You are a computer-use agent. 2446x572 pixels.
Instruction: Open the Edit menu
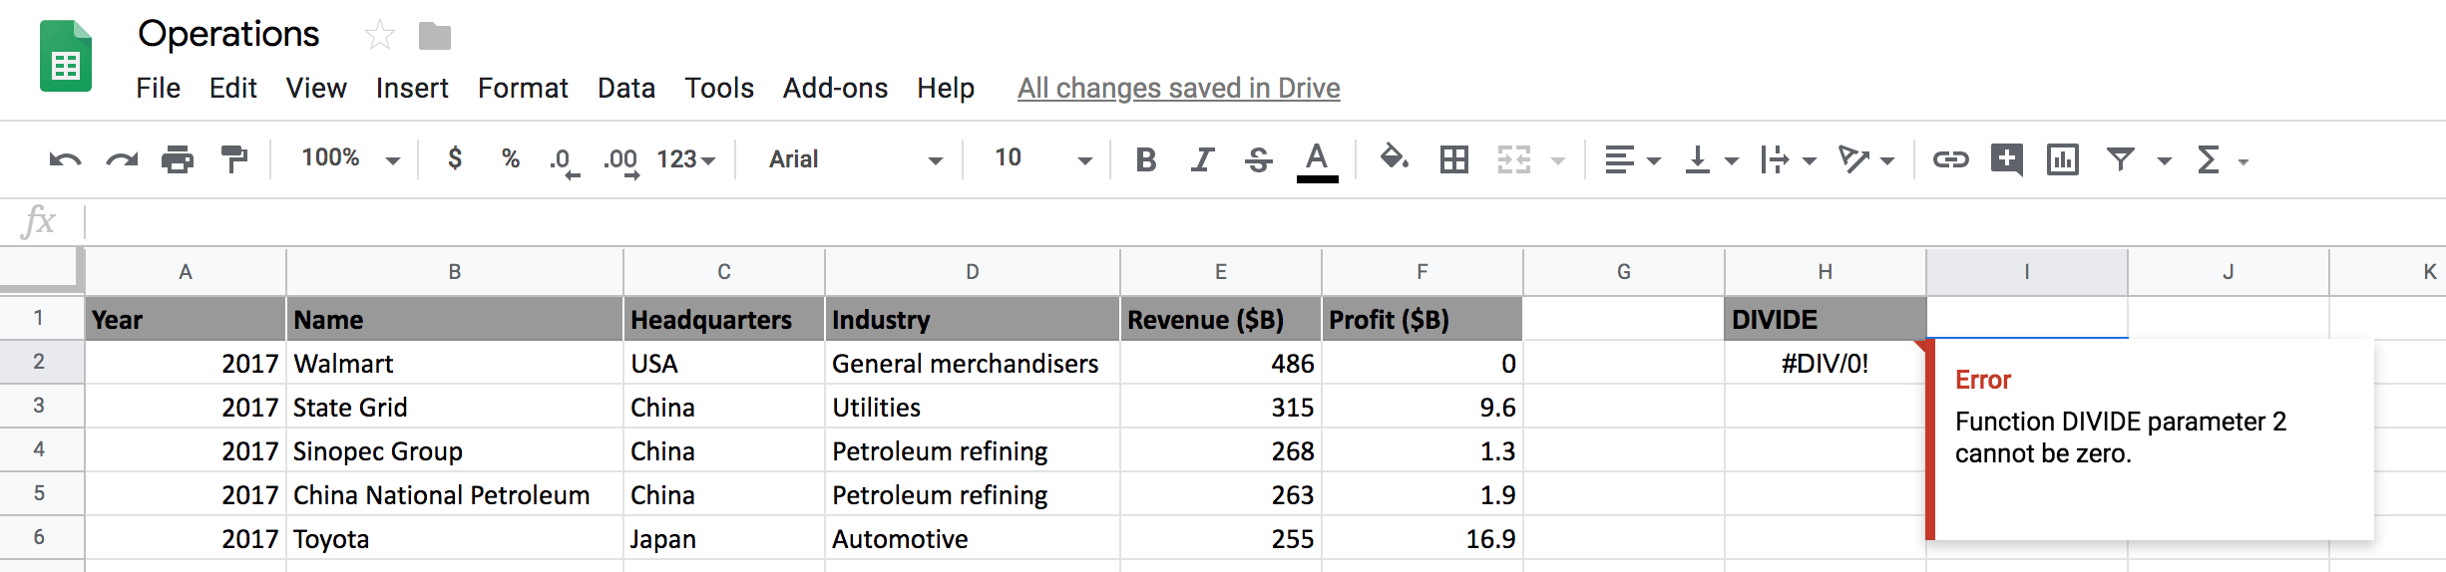pyautogui.click(x=232, y=88)
